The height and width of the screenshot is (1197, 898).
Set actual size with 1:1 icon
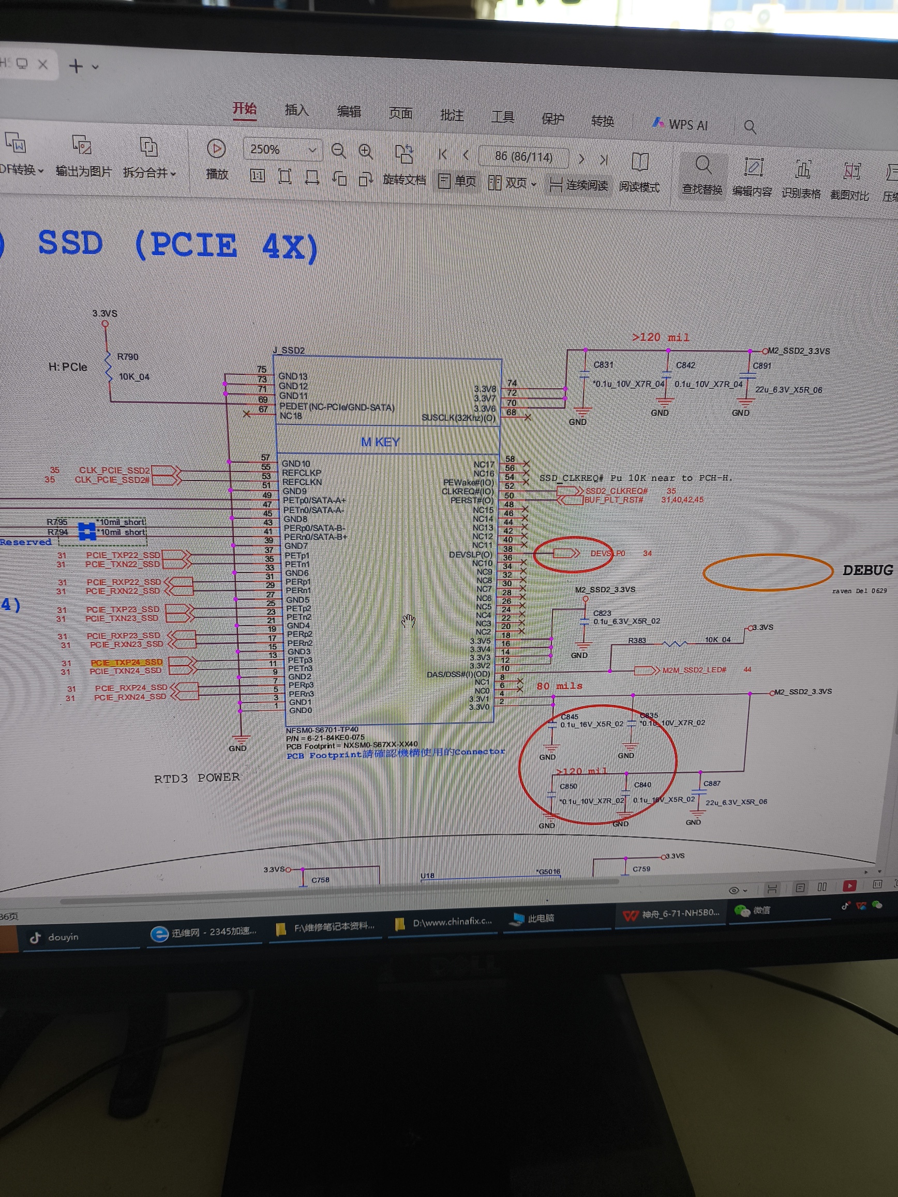[257, 176]
